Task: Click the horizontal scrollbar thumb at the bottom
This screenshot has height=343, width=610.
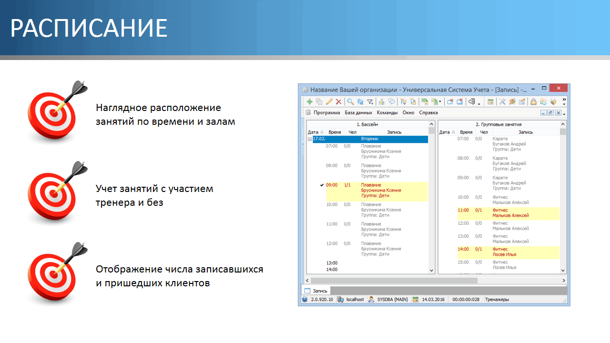Action: 394,281
